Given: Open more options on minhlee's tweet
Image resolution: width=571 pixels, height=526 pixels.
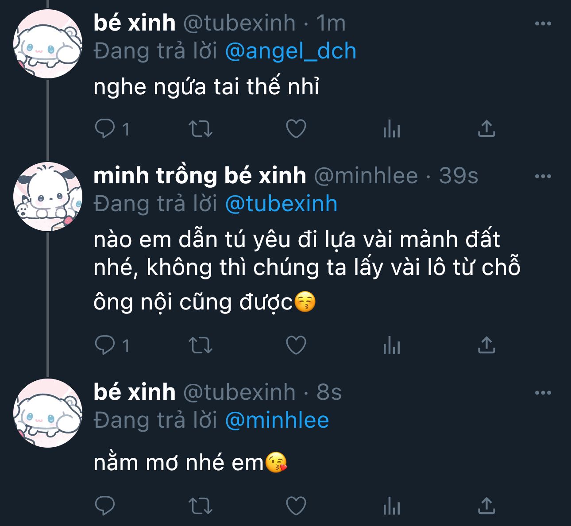Looking at the screenshot, I should [543, 176].
